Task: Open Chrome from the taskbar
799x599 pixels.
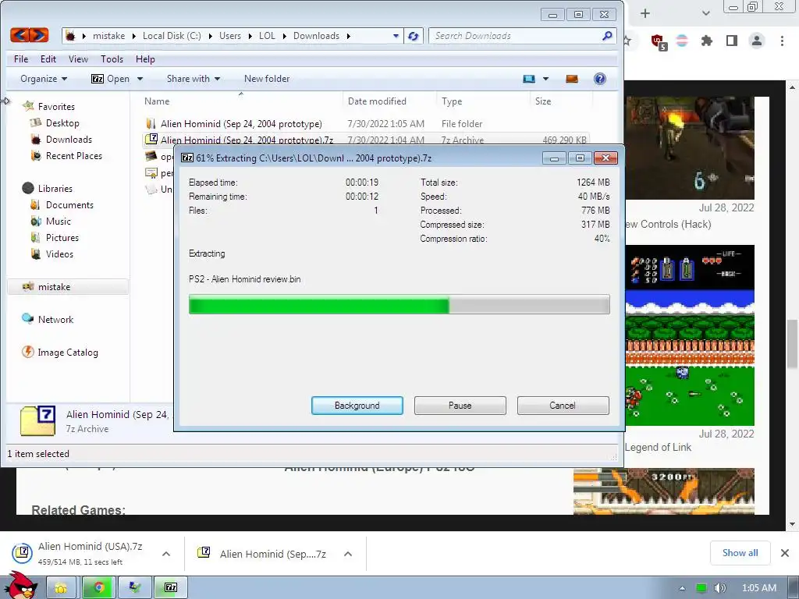Action: [99, 588]
